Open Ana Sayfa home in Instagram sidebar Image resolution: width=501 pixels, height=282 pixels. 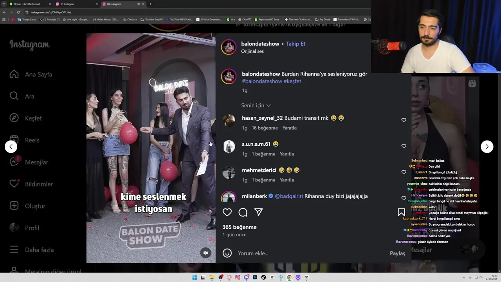point(31,74)
